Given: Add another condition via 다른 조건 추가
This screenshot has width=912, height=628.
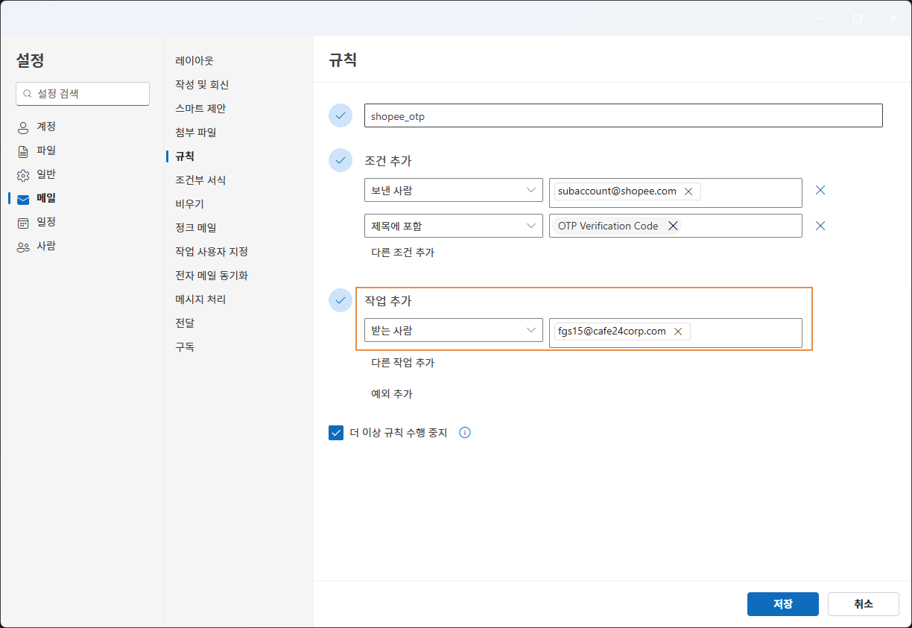Looking at the screenshot, I should point(402,253).
